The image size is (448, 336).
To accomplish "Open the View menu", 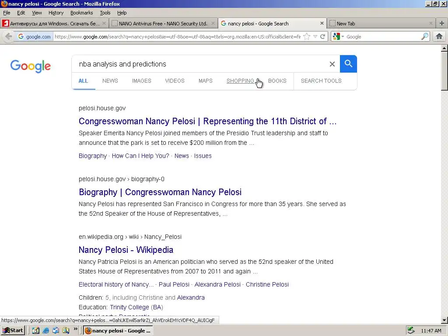I will (37, 13).
